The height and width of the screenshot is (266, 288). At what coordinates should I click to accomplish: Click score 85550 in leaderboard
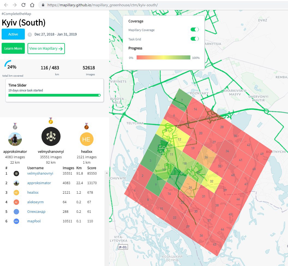point(92,174)
